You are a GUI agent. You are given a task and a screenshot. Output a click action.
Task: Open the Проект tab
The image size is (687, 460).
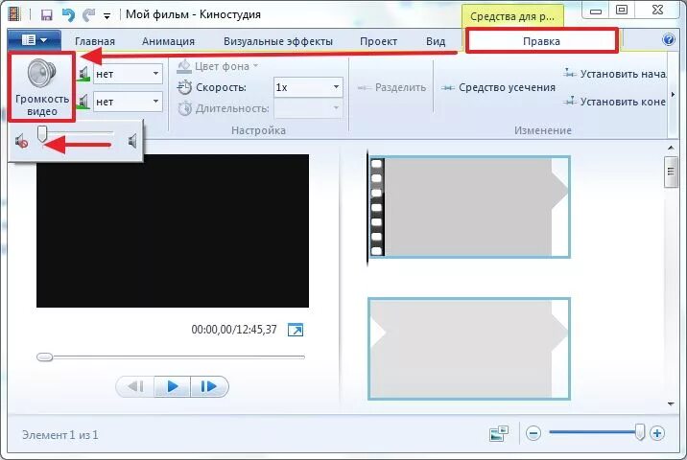point(379,41)
